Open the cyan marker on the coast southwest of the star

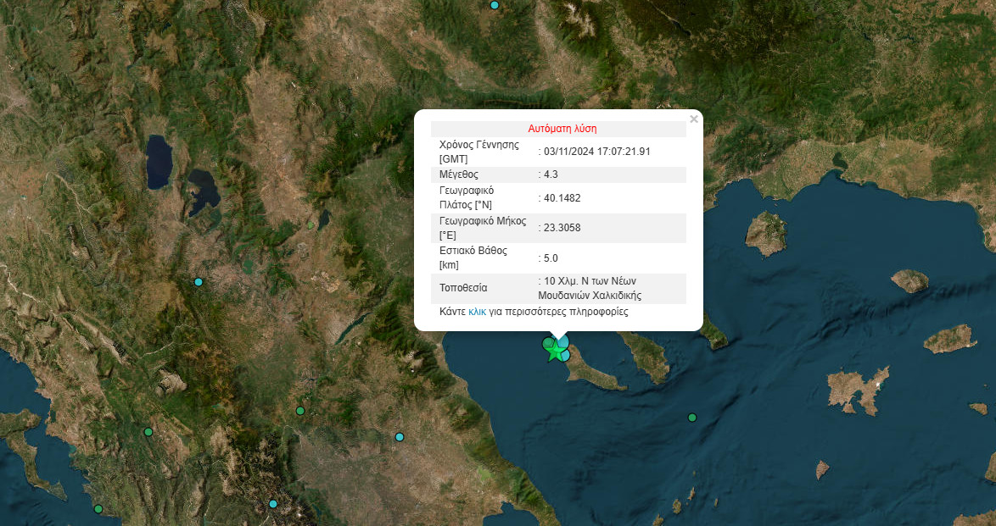click(x=400, y=437)
